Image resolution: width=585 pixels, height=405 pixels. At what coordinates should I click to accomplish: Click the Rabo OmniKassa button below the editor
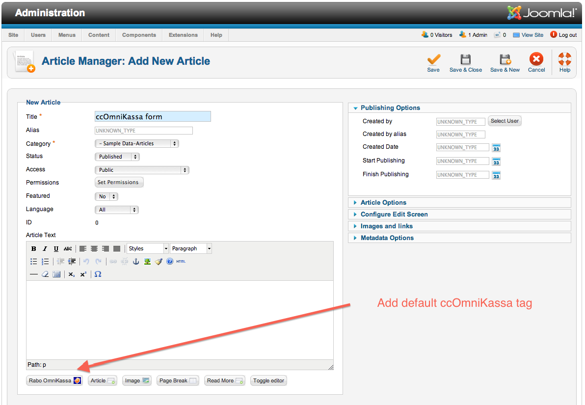pyautogui.click(x=54, y=380)
